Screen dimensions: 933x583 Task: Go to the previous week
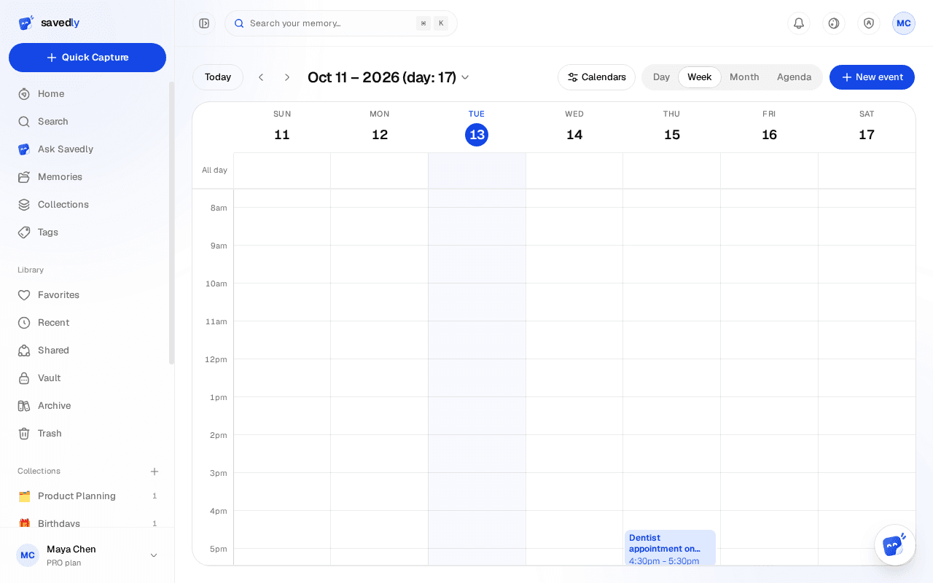[x=261, y=77]
